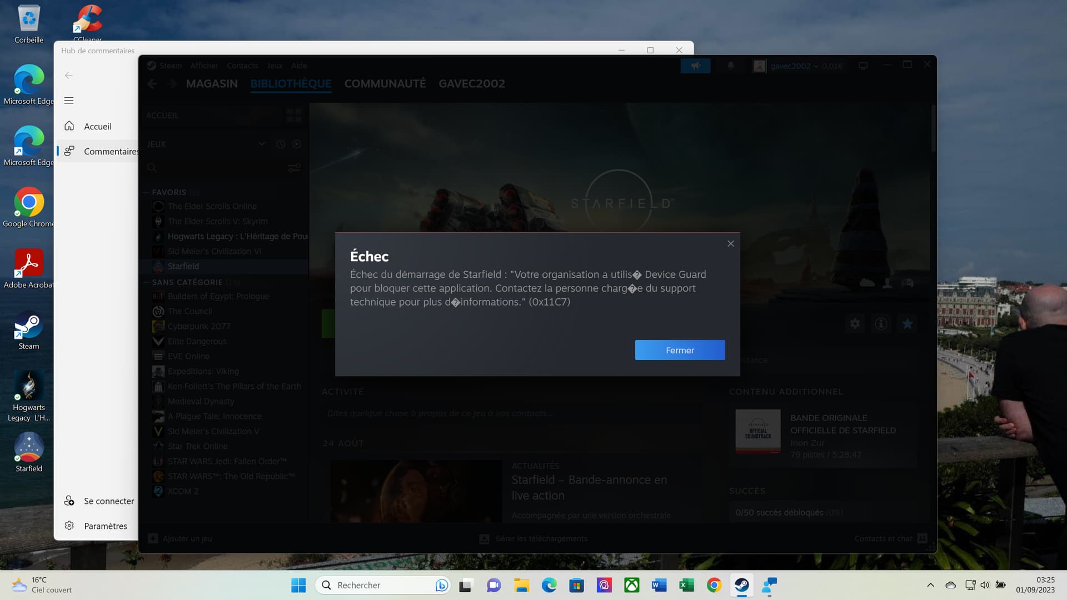Click Ajouter un jeu

tap(180, 538)
